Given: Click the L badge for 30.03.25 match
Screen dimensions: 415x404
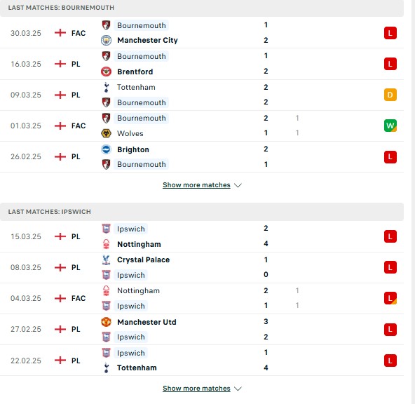Looking at the screenshot, I should (x=390, y=33).
